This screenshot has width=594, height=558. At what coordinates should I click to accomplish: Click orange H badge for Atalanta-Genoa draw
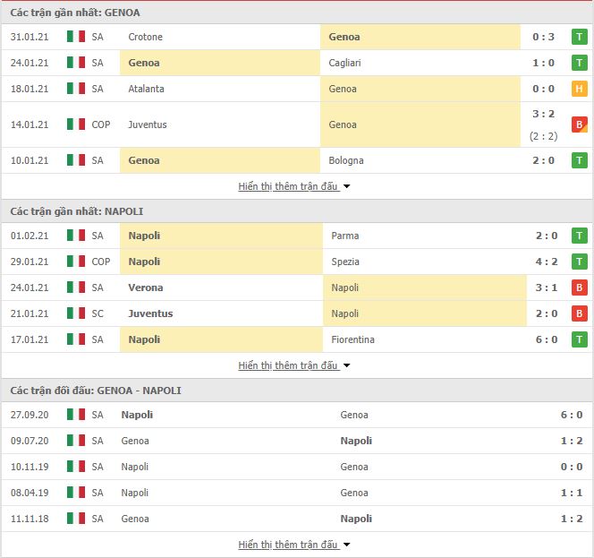click(x=579, y=89)
